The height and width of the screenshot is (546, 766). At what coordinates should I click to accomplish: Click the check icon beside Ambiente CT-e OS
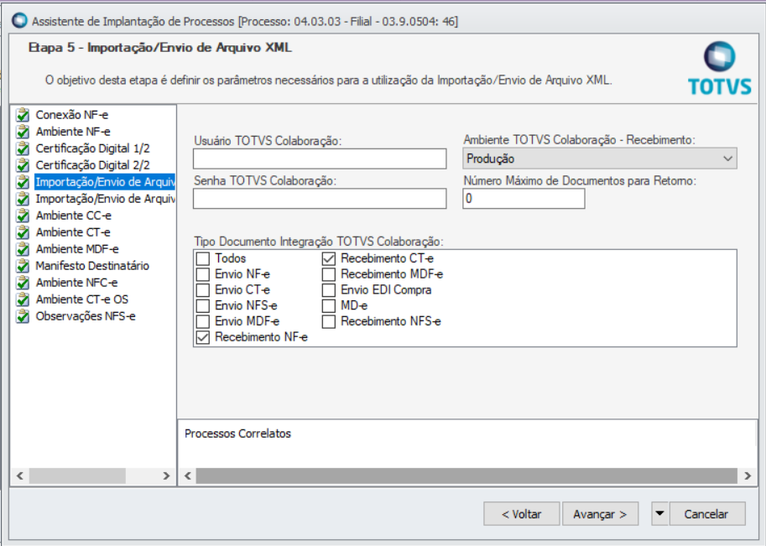tap(23, 299)
